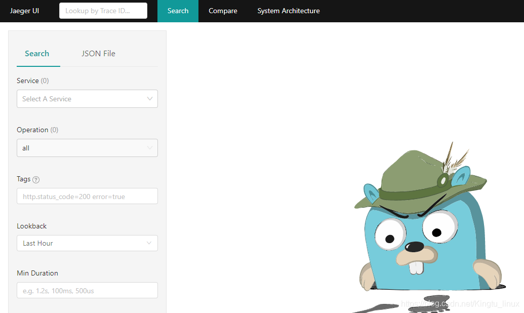Click the Operation (0) label
This screenshot has height=313, width=524.
click(x=37, y=130)
